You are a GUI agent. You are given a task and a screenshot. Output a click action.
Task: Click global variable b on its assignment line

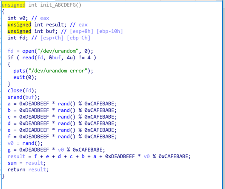(9, 111)
